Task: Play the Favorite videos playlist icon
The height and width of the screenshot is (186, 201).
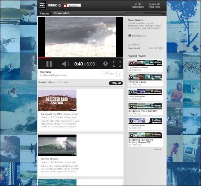Action: (x=131, y=78)
